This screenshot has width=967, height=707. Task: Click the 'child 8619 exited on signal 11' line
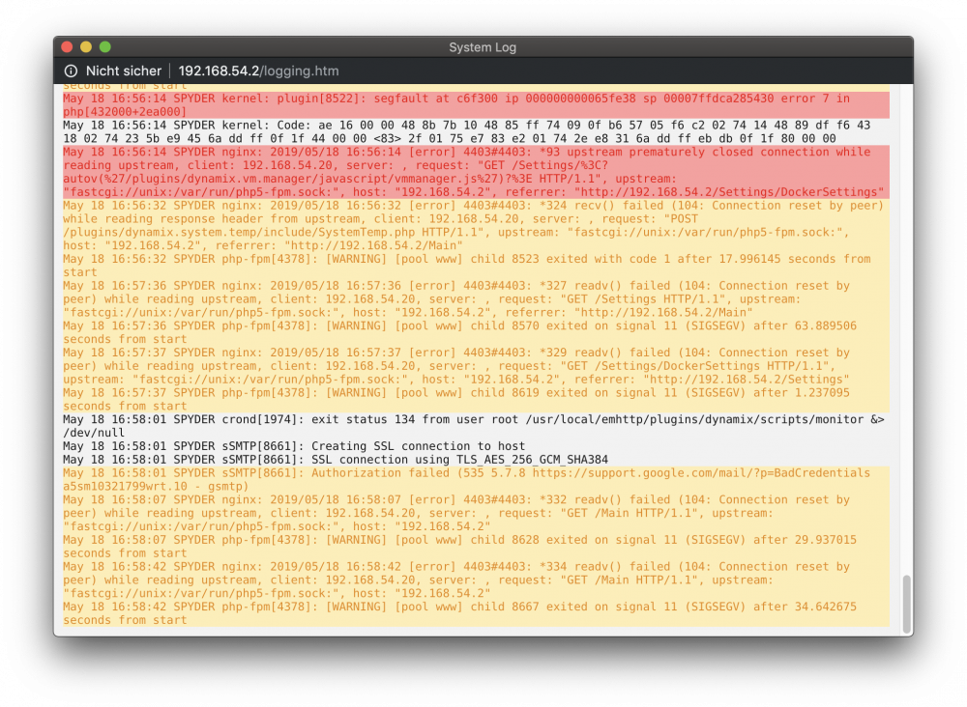click(476, 399)
